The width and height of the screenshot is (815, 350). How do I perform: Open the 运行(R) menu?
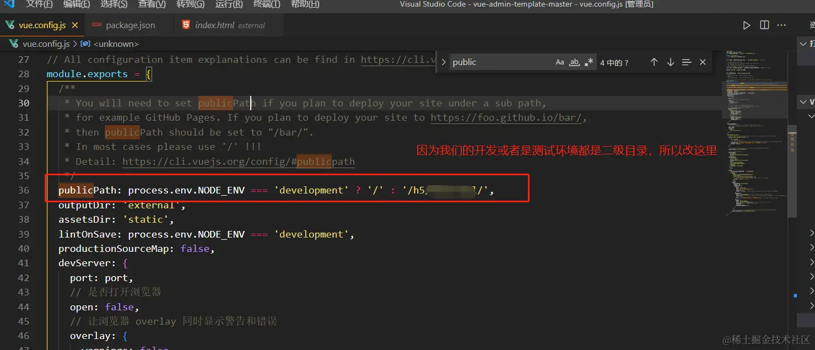pyautogui.click(x=229, y=4)
